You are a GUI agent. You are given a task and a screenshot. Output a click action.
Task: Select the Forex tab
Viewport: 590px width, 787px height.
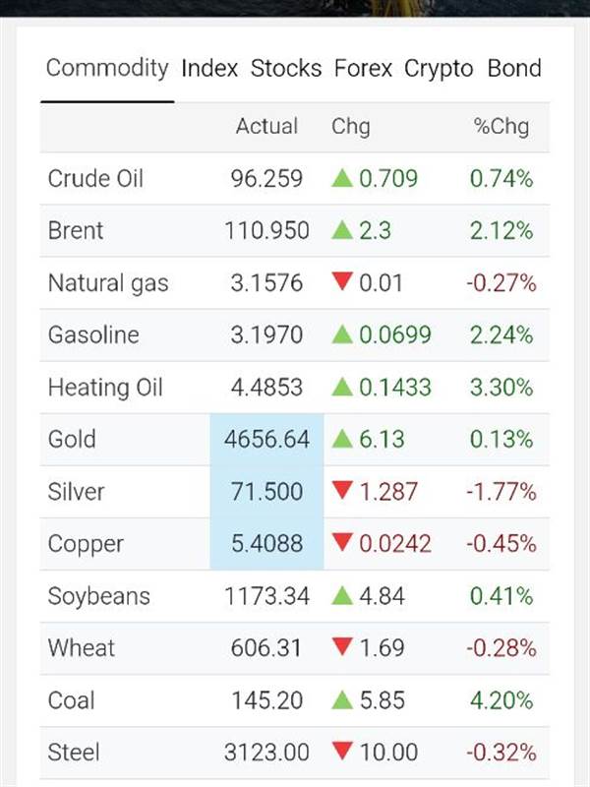pos(363,69)
